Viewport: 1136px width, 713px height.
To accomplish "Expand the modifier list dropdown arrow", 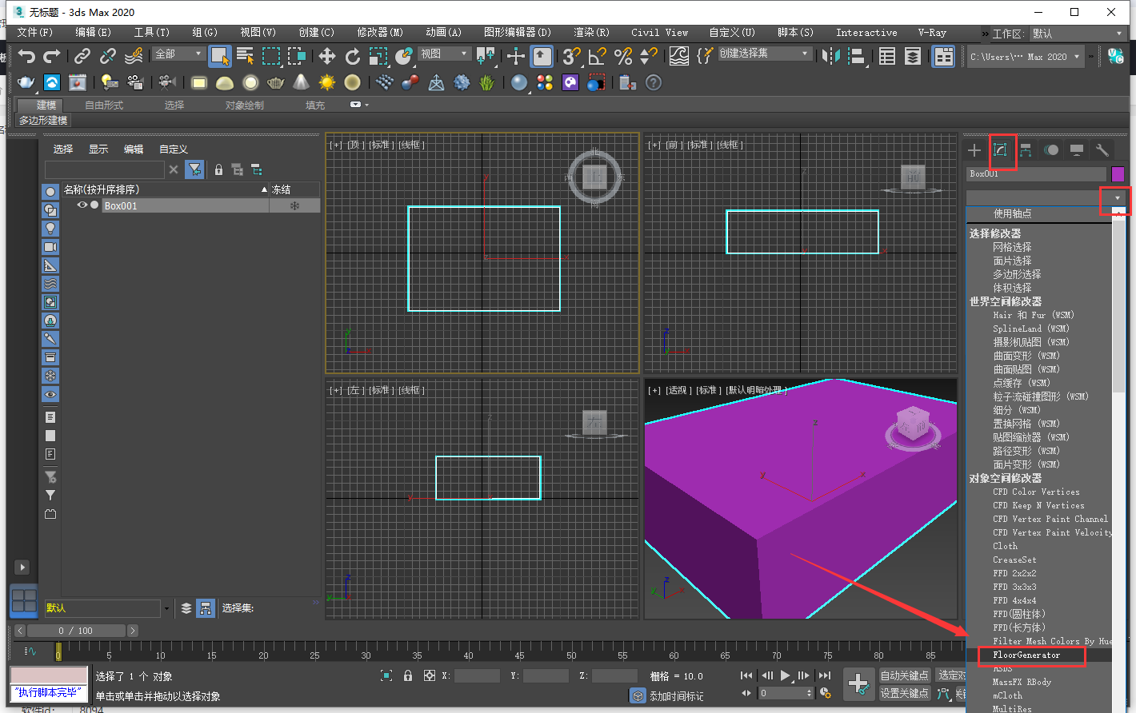I will click(x=1118, y=197).
